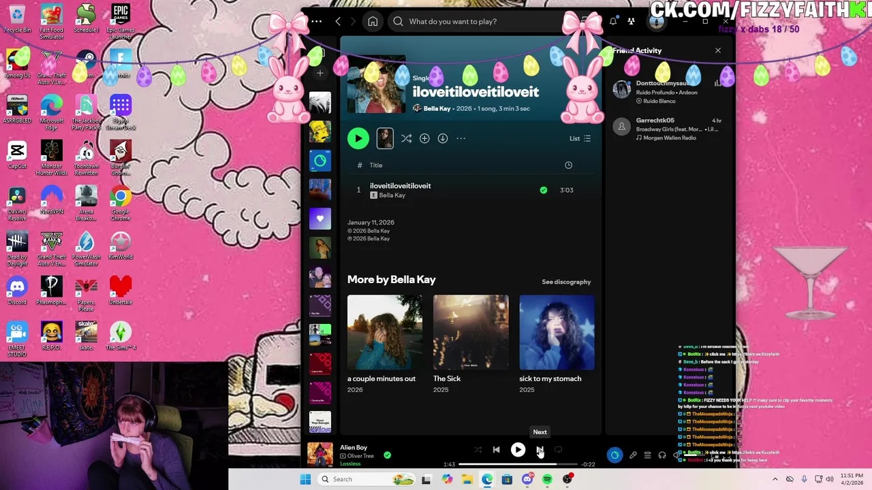The image size is (872, 490).
Task: Toggle the Now Playing view blue button
Action: click(x=614, y=455)
